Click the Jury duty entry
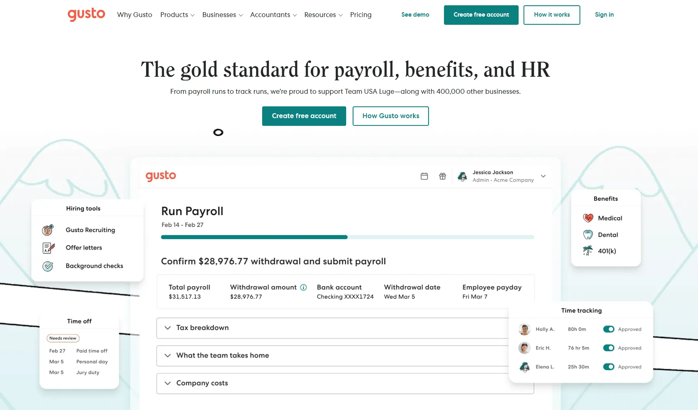The image size is (698, 410). point(88,372)
